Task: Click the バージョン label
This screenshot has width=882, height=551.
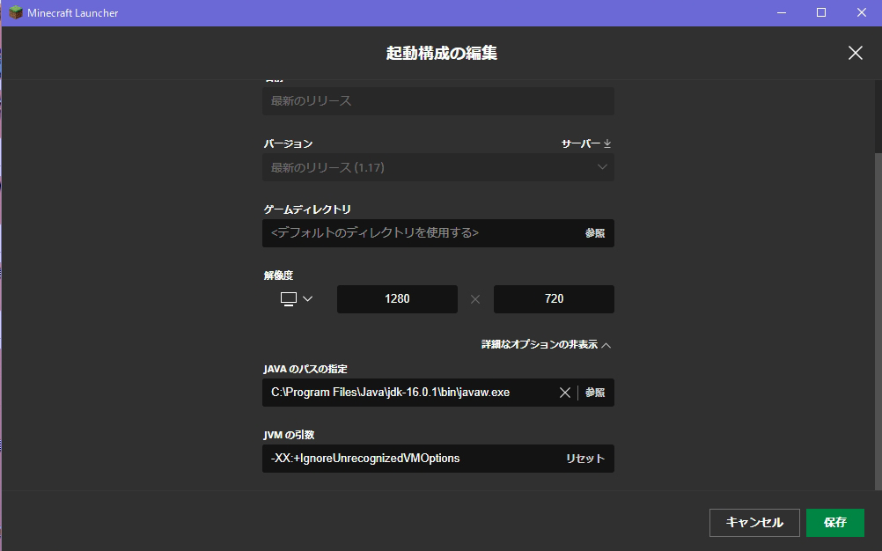Action: point(288,144)
